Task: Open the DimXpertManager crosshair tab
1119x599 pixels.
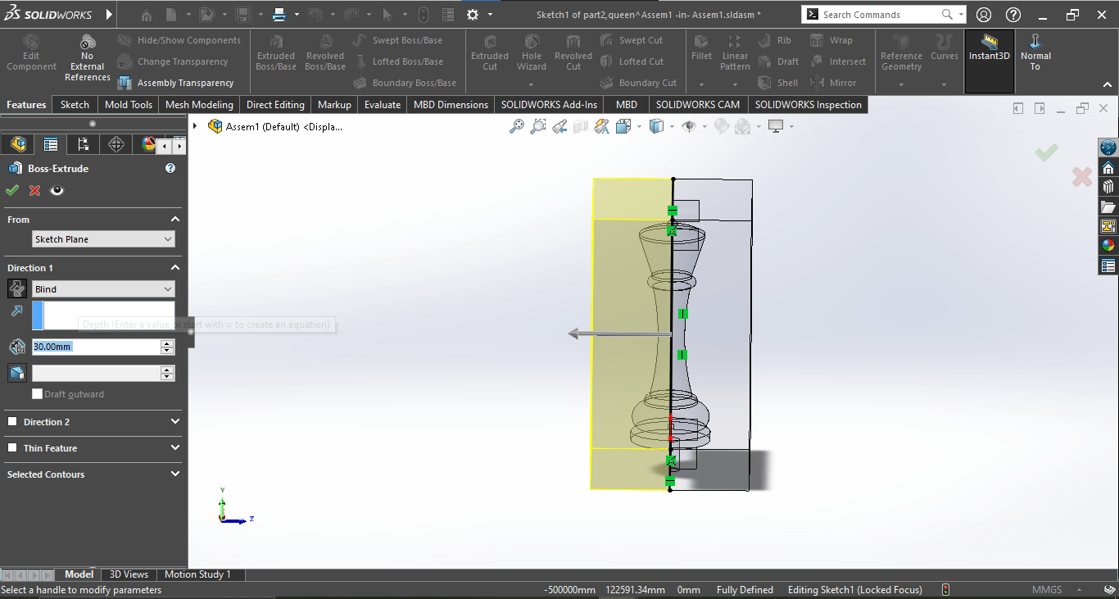Action: (x=116, y=144)
